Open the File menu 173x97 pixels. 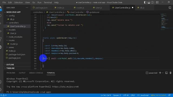point(4,2)
